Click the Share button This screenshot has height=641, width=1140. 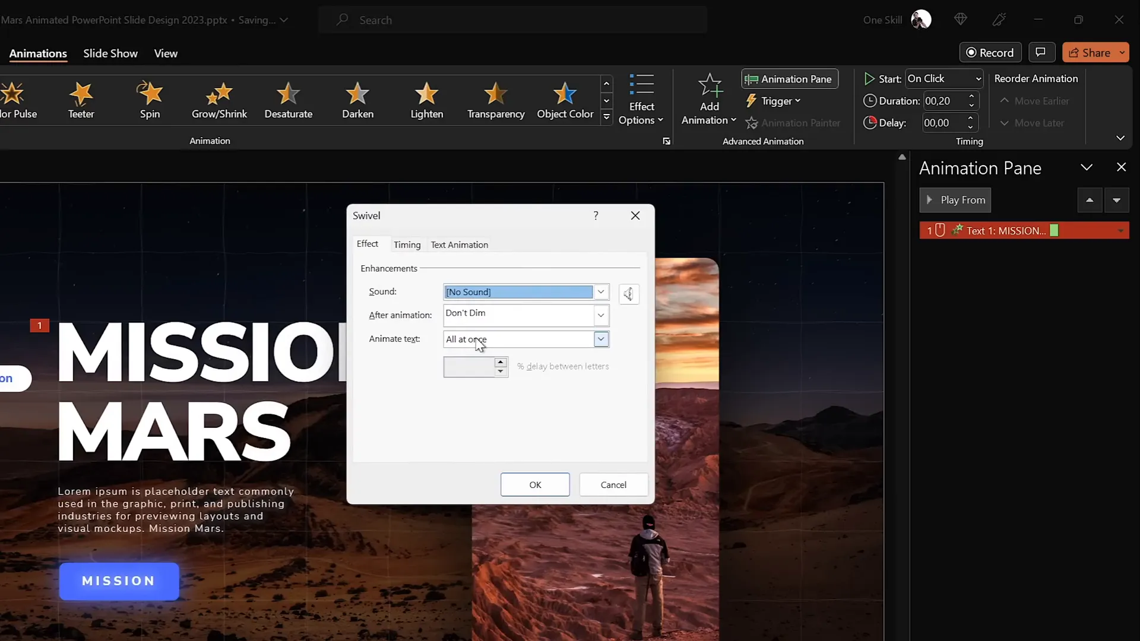click(1090, 52)
